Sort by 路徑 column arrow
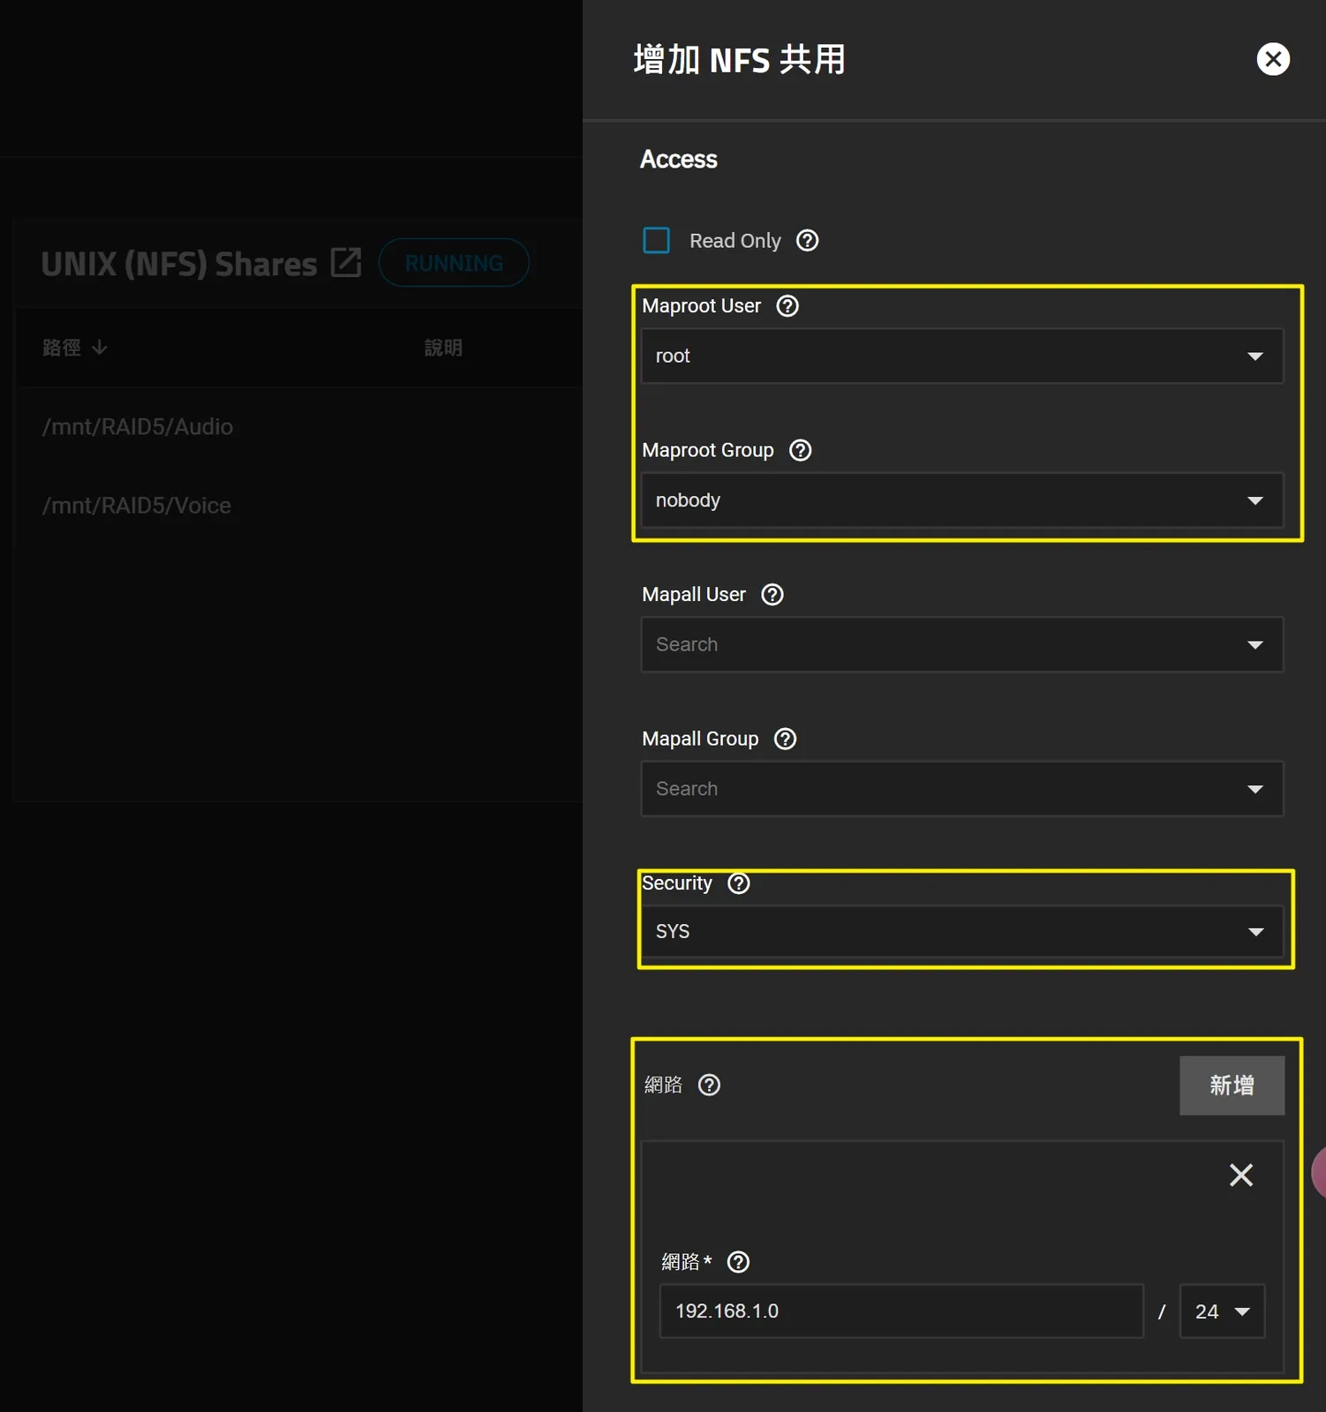Screen dimensions: 1326x1412 100,348
